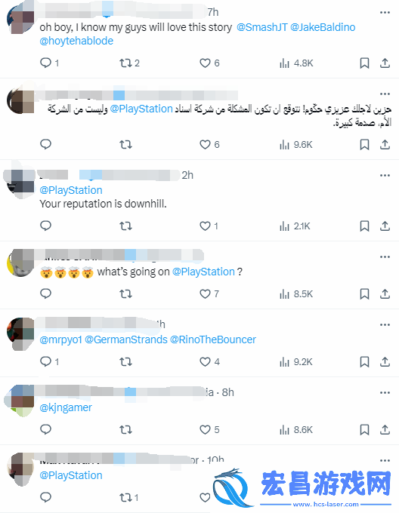This screenshot has height=513, width=399.
Task: Open @hoytehablode profile mention
Action: 76,41
